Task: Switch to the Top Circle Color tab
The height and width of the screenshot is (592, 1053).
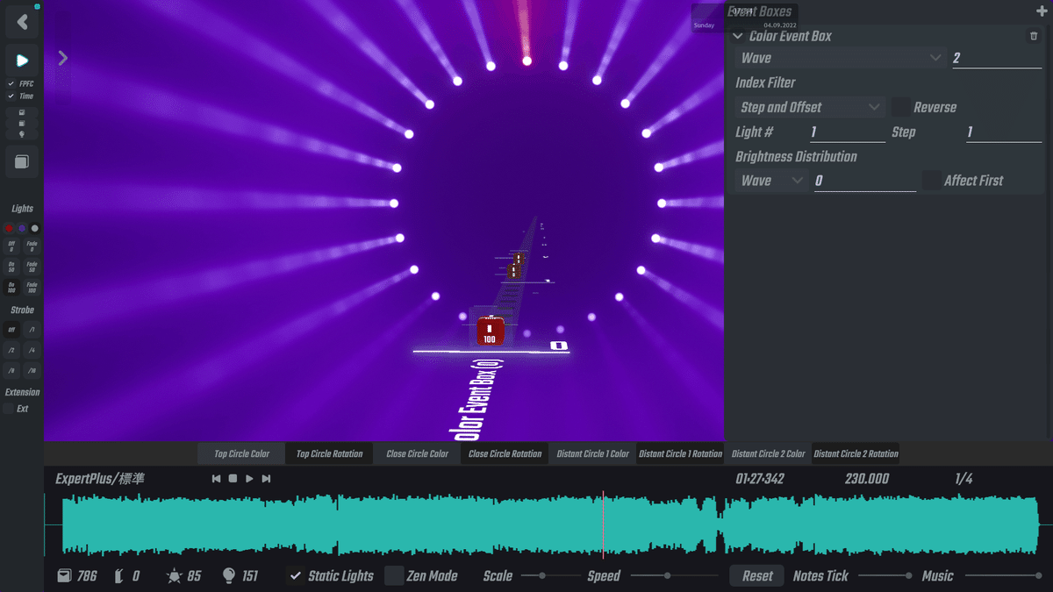Action: click(241, 453)
